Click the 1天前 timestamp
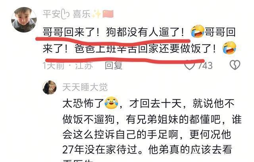The height and width of the screenshot is (162, 254). point(53,66)
